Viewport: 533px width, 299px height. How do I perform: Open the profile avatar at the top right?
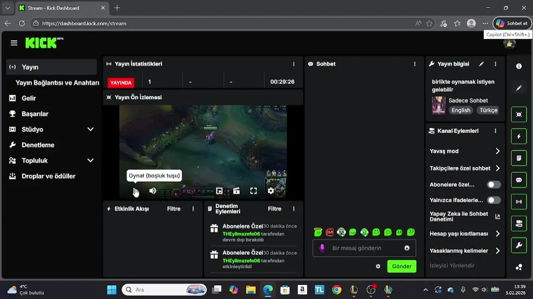(x=509, y=43)
